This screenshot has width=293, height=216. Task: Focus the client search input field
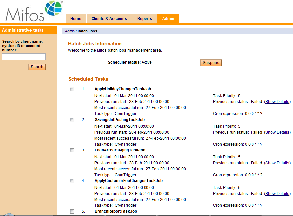pyautogui.click(x=24, y=57)
